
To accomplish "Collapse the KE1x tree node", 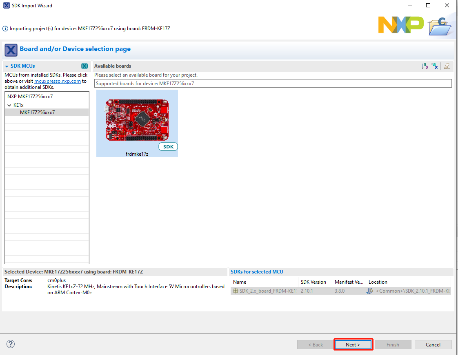I will pos(9,105).
